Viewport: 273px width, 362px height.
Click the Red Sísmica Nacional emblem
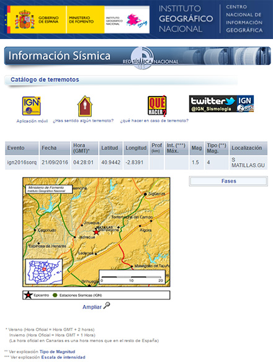coord(142,58)
